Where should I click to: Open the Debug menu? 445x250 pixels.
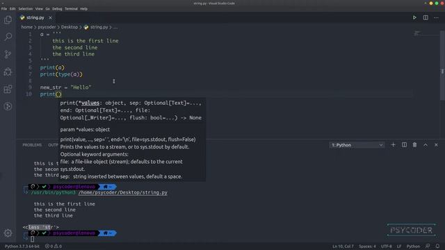pos(57,9)
